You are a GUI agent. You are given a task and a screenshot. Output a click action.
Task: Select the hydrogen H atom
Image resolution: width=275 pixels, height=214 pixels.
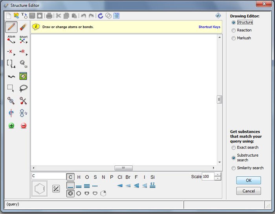[x=79, y=177]
